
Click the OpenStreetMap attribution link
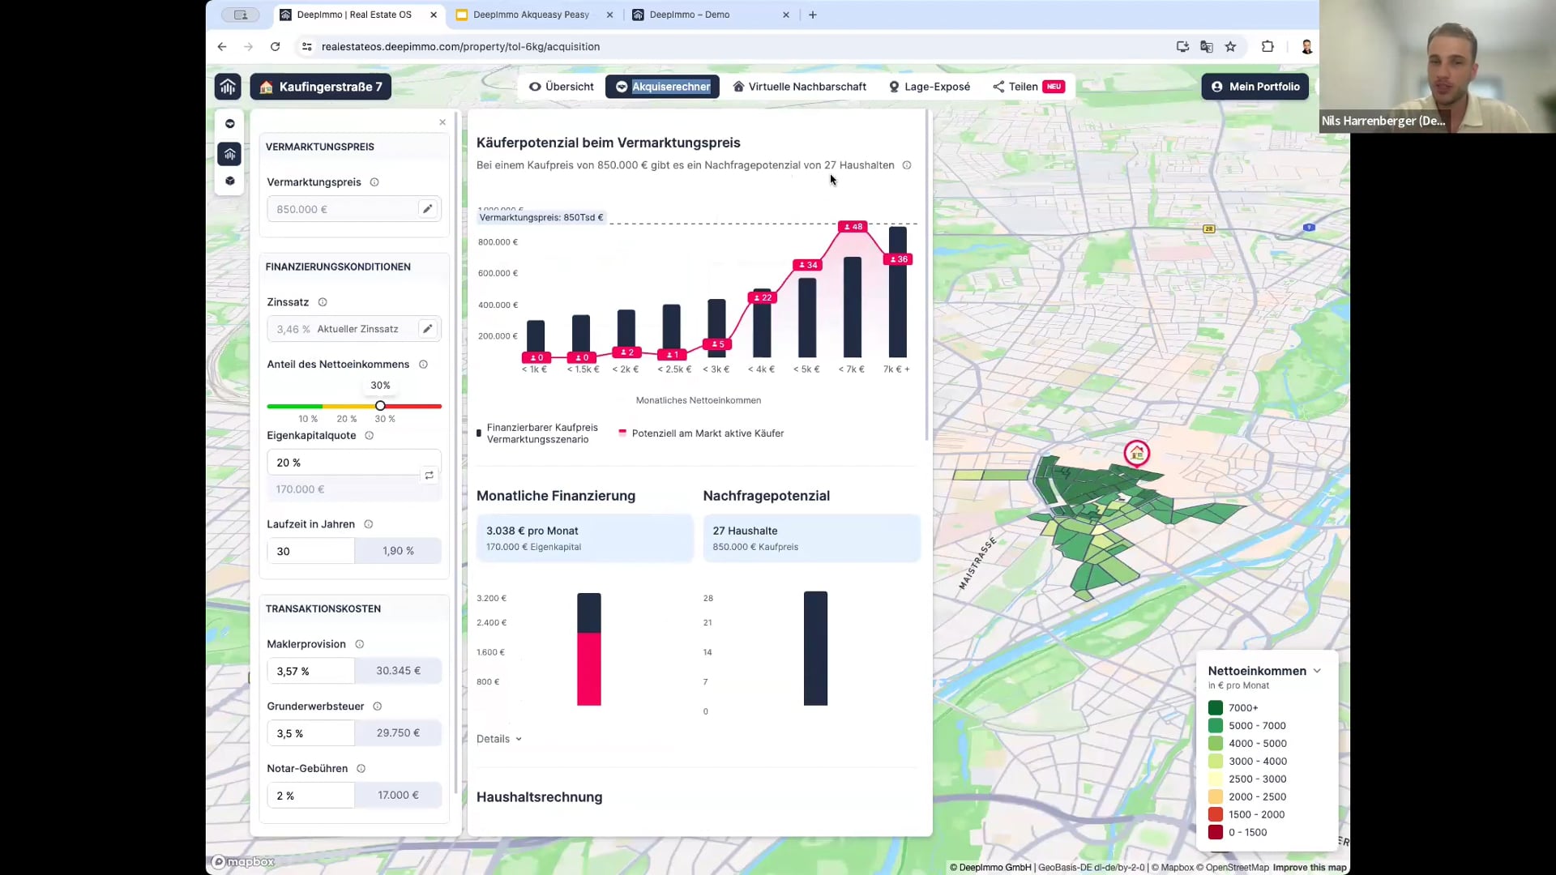[x=1233, y=868]
